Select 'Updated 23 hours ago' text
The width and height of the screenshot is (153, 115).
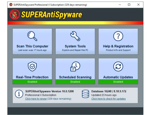point(104,95)
